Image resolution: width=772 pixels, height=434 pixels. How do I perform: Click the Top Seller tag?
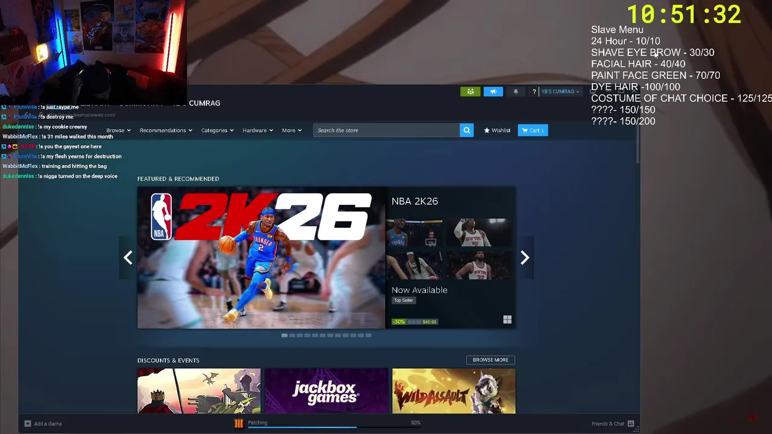pos(403,300)
